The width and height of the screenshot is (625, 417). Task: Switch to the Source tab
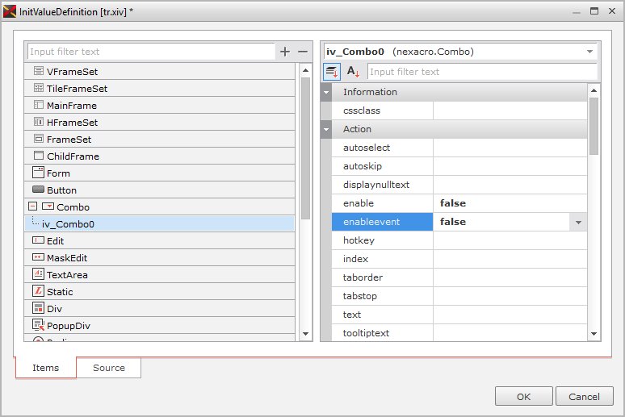tap(109, 368)
